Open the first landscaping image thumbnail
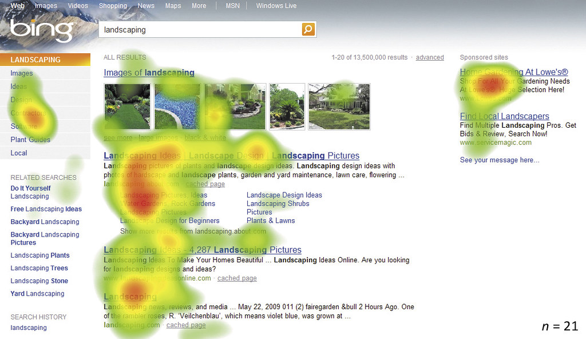 [x=127, y=107]
